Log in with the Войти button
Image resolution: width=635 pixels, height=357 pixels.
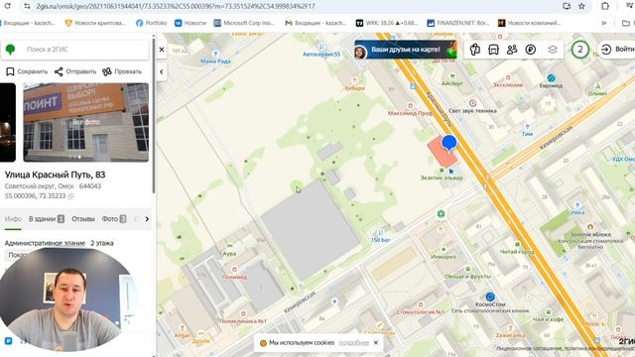[x=617, y=50]
